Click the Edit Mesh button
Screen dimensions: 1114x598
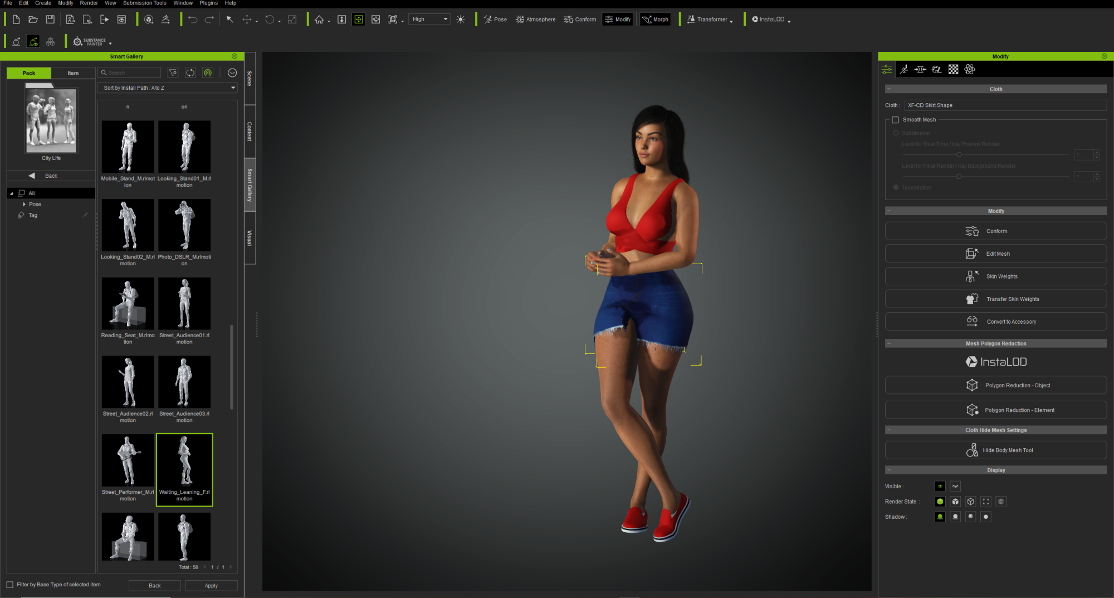click(x=996, y=254)
